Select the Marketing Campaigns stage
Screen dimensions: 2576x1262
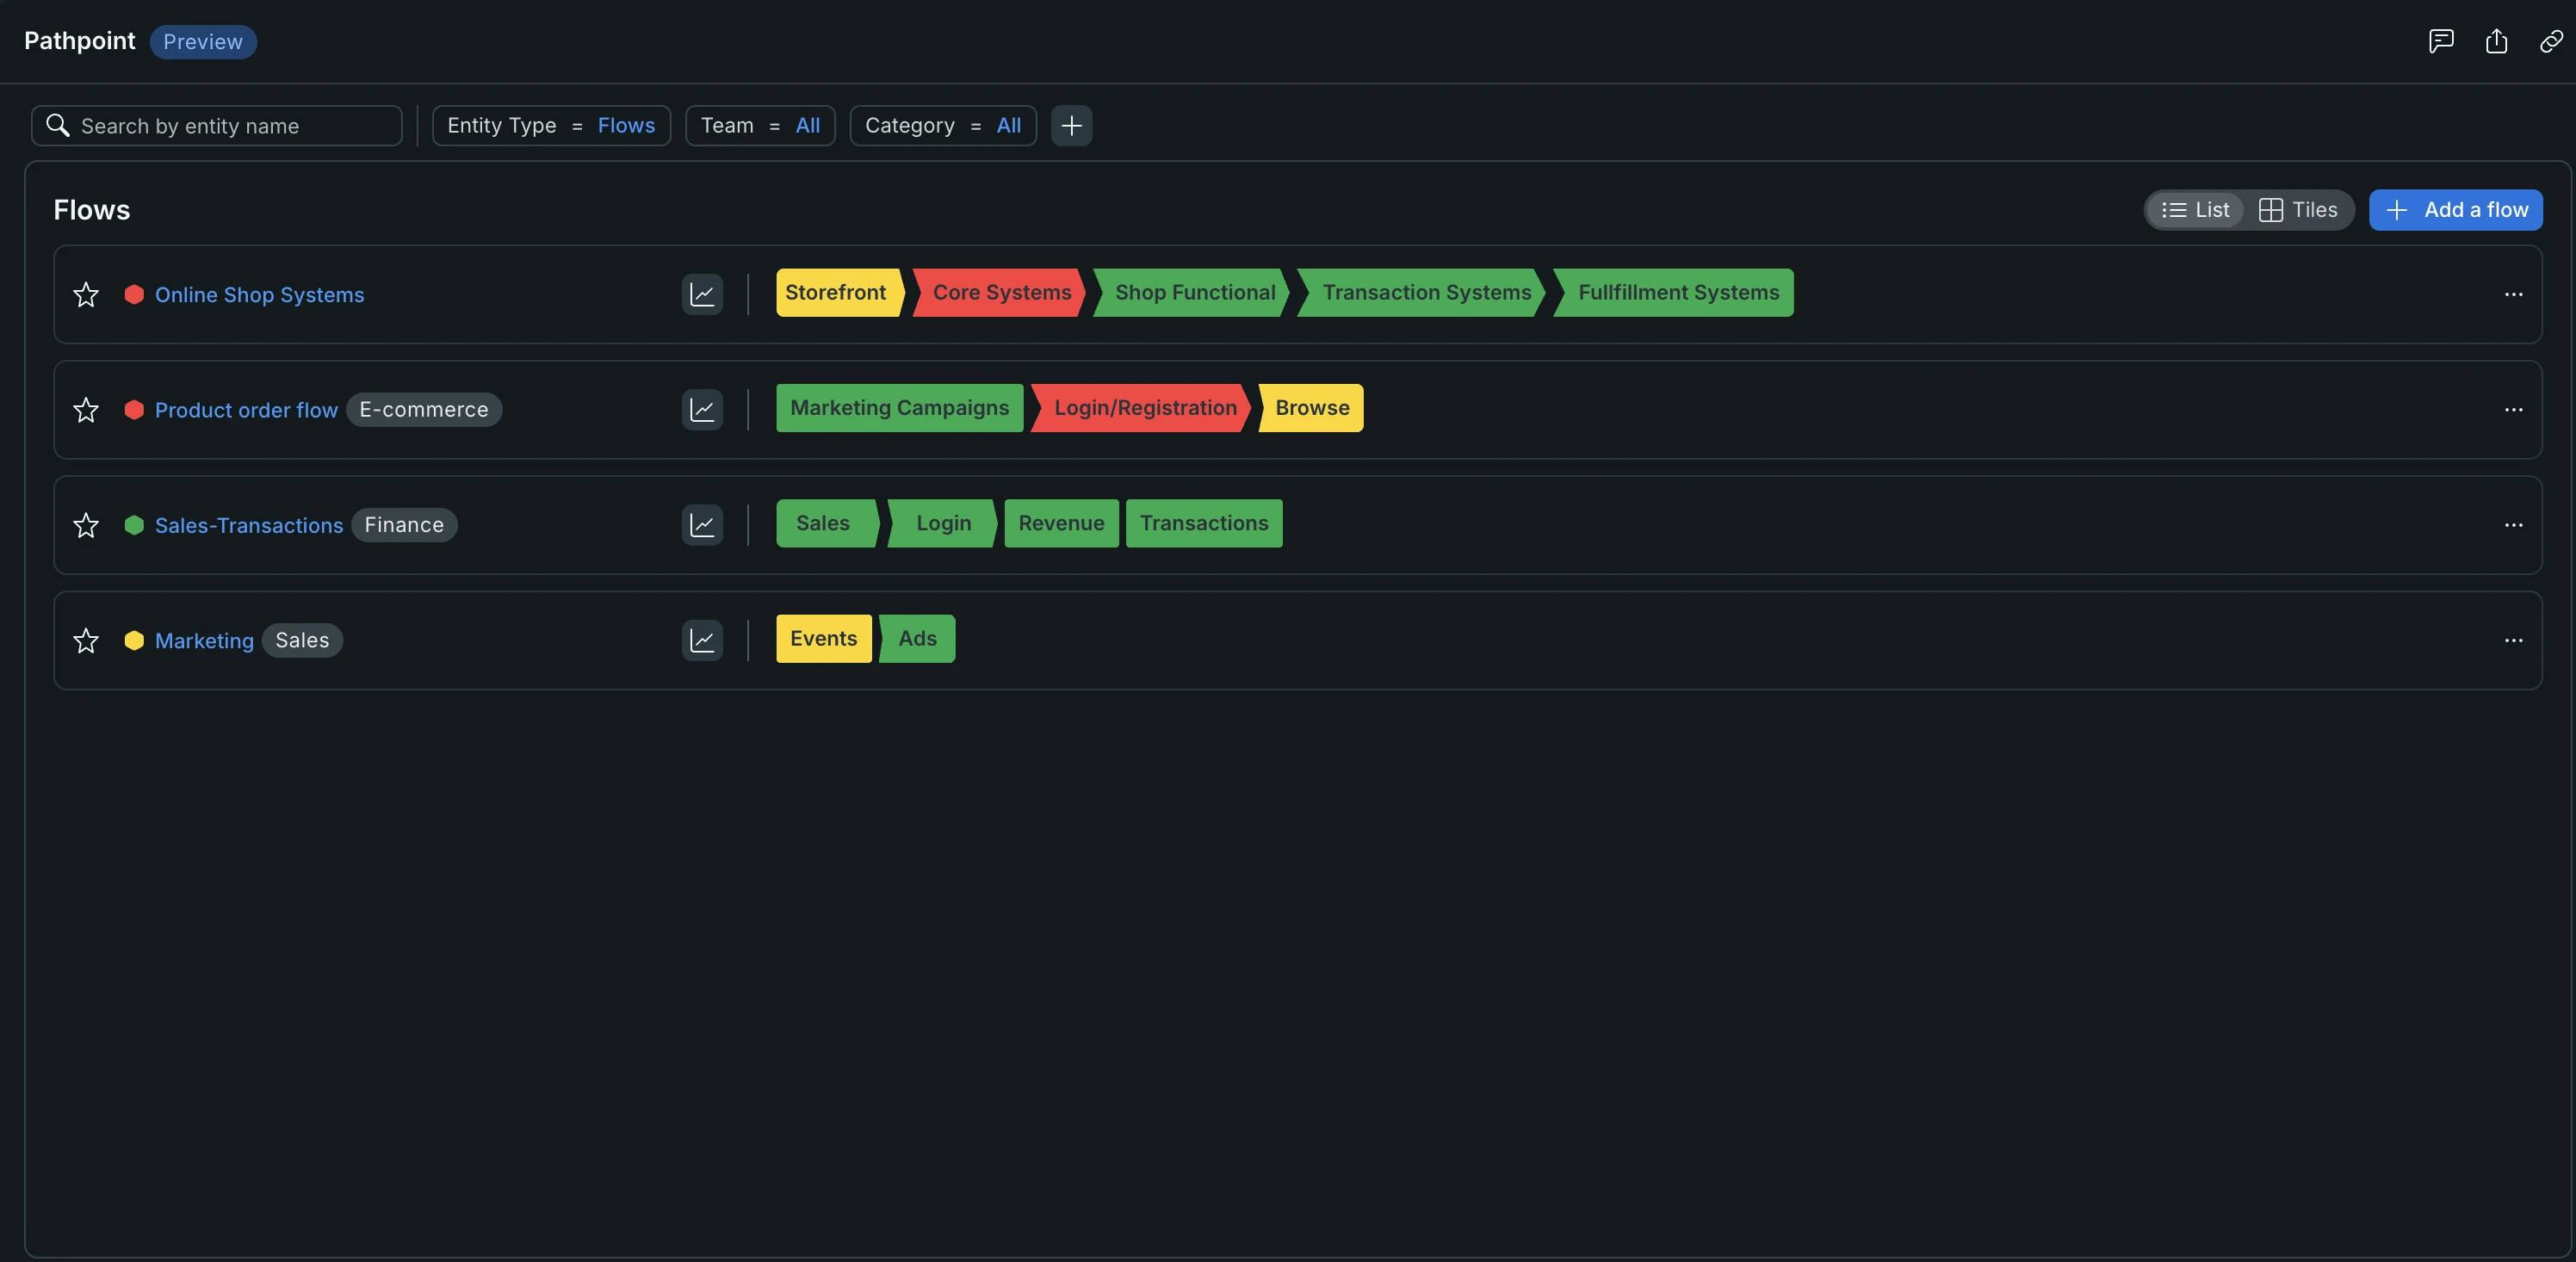pyautogui.click(x=899, y=408)
